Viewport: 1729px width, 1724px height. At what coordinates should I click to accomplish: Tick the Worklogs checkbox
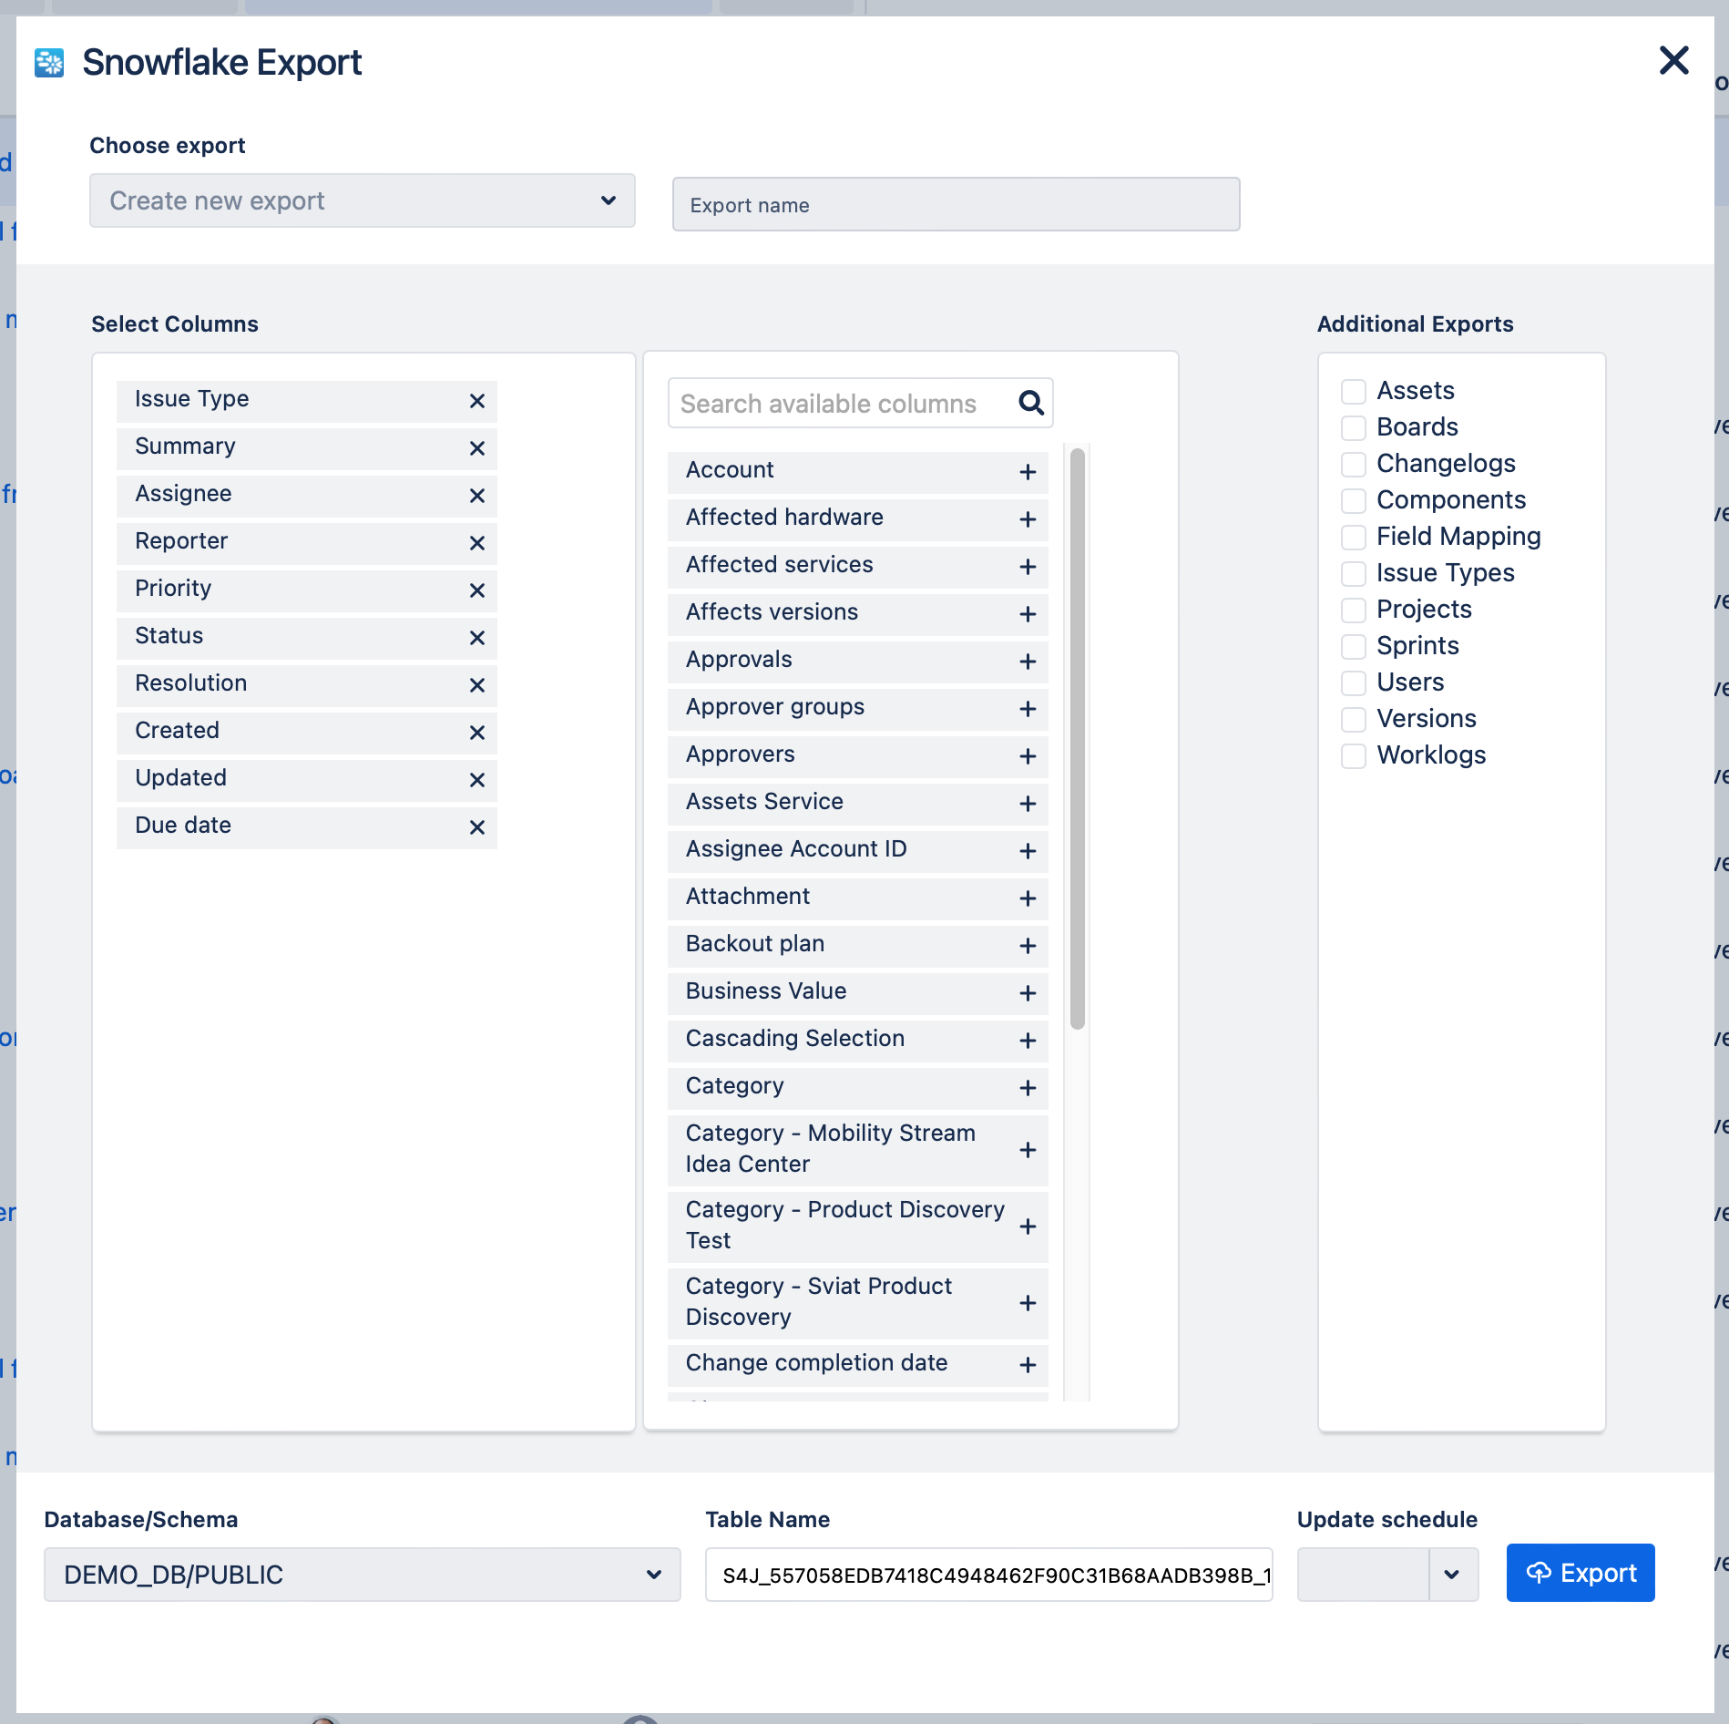point(1354,756)
